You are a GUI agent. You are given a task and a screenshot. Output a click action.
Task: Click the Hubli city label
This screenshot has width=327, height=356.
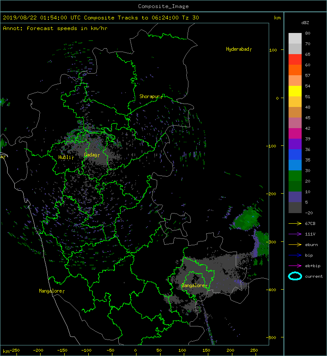(66, 157)
